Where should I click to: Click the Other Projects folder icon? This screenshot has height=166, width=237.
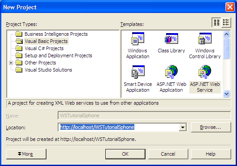(19, 63)
